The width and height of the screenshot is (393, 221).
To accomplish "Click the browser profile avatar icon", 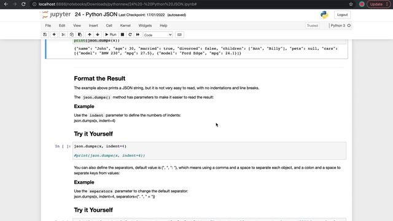I will [x=362, y=4].
